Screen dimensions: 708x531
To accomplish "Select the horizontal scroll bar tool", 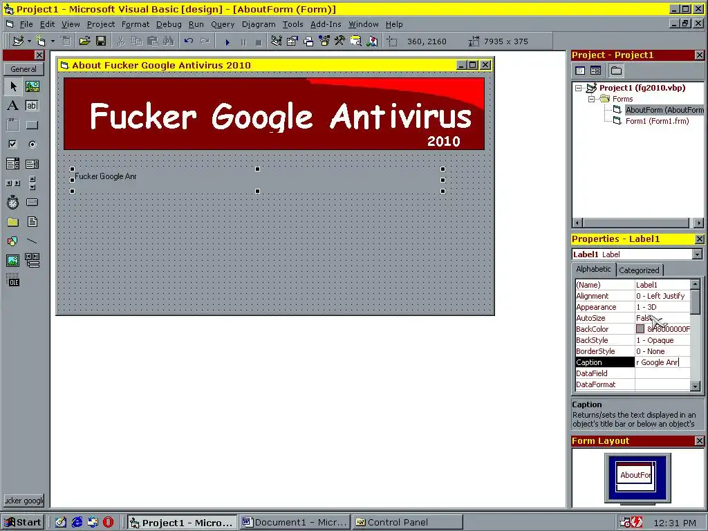I will [x=13, y=183].
